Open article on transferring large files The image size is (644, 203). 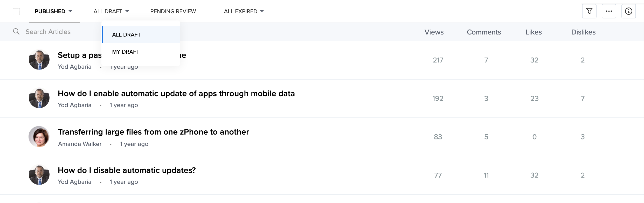pos(153,132)
